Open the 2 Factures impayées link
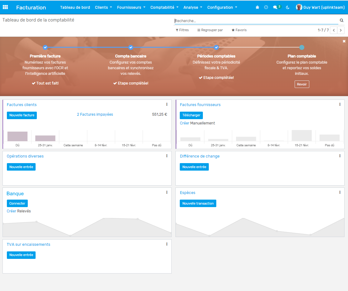This screenshot has width=348, height=291. tap(95, 114)
